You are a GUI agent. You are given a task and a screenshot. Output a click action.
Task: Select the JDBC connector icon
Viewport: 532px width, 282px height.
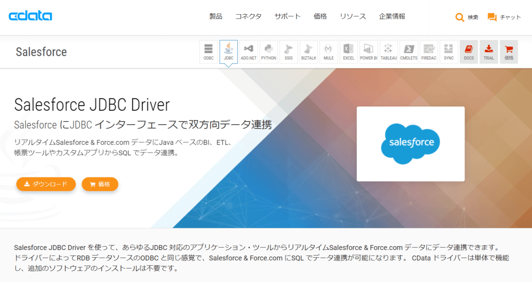tap(229, 51)
